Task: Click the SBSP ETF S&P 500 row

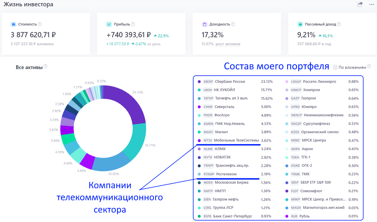Action: [322, 182]
